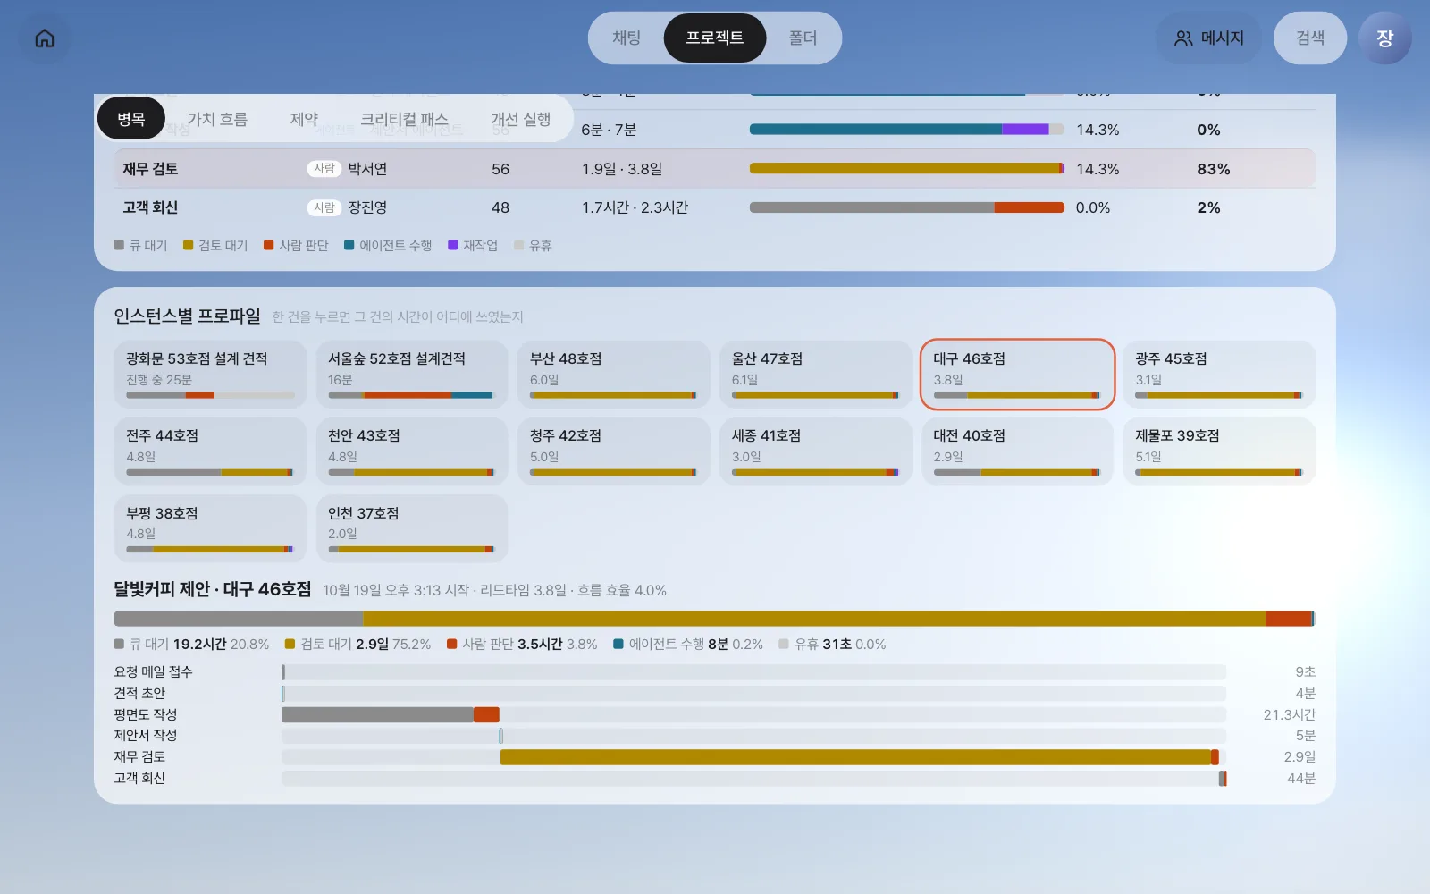
Task: Toggle the 사람 판단 legend item
Action: [x=296, y=245]
